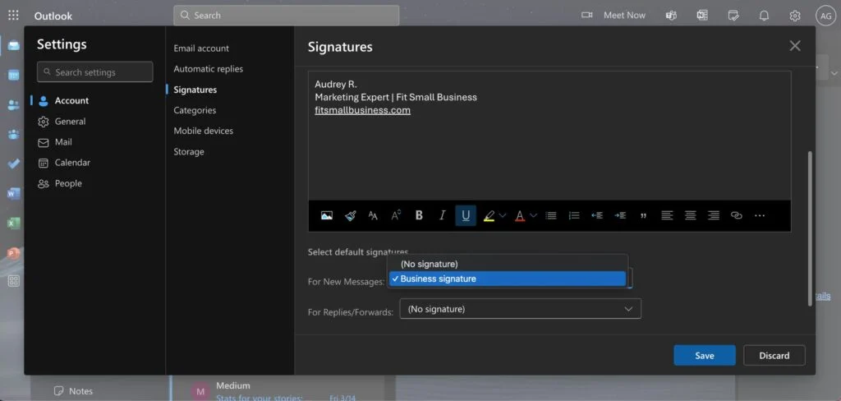Image resolution: width=841 pixels, height=401 pixels.
Task: Go to Categories settings
Action: [x=195, y=110]
